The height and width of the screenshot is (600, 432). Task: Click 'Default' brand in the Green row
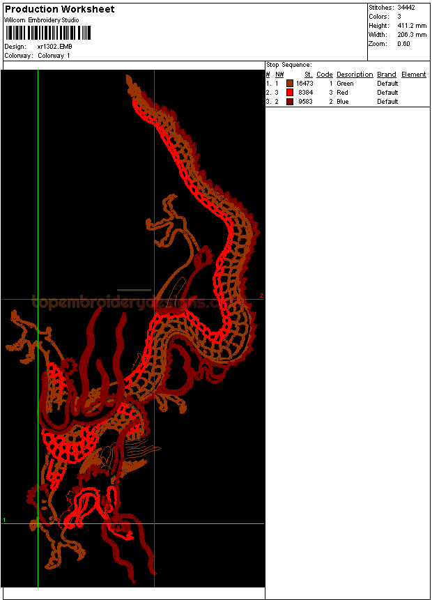pos(387,84)
